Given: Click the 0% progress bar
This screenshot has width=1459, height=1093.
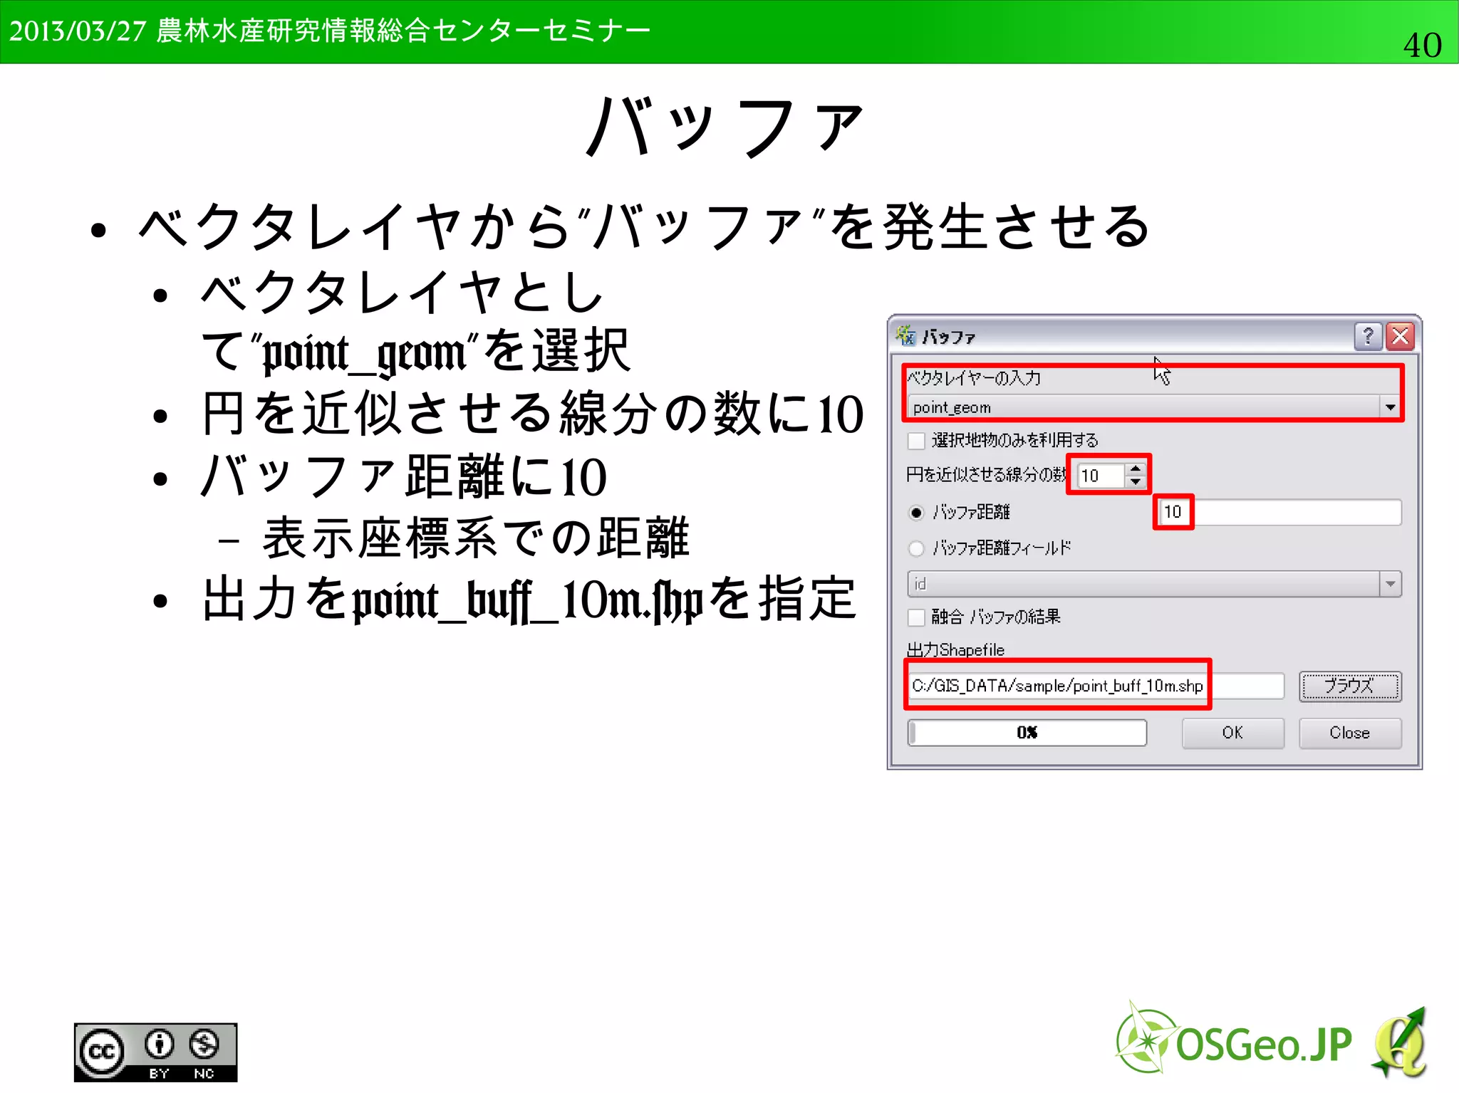Looking at the screenshot, I should pos(1027,733).
